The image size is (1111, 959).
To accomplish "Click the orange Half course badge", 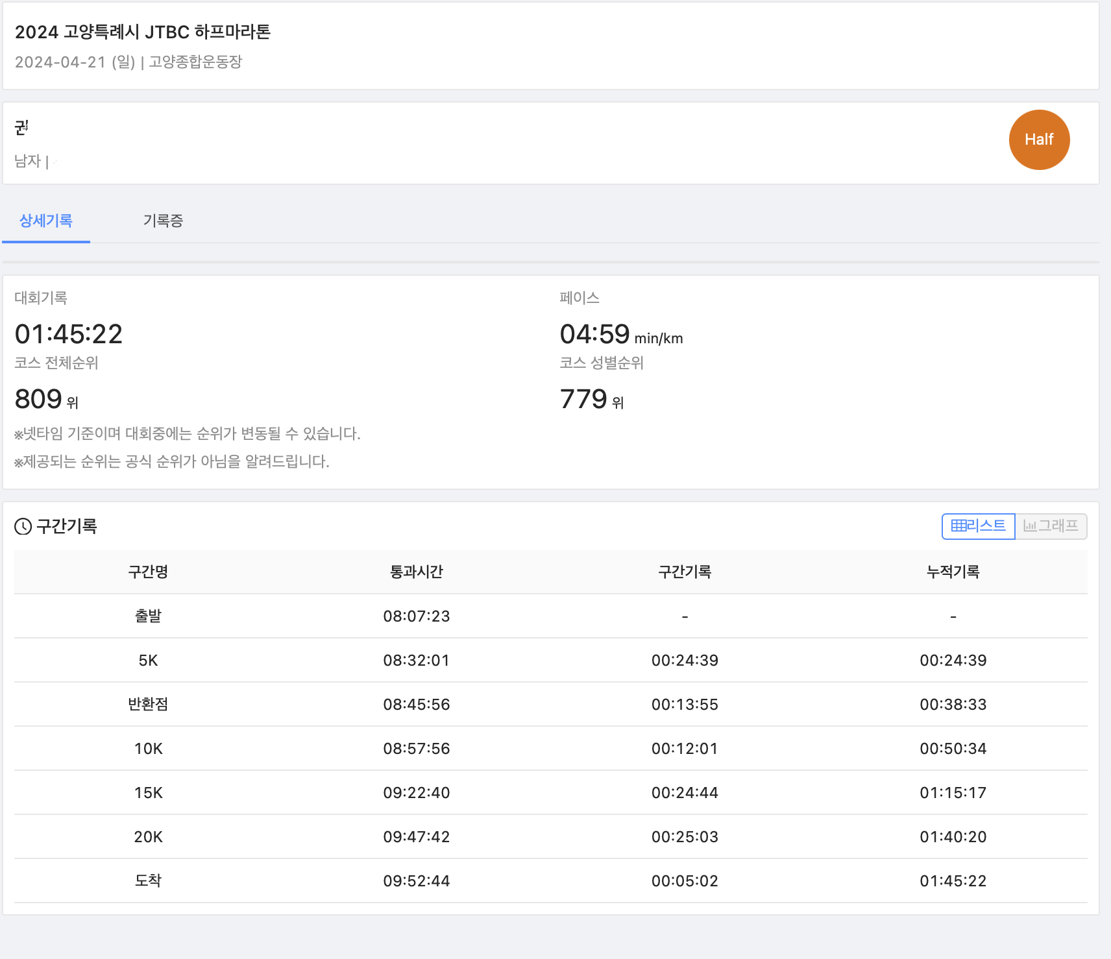I will [1039, 140].
